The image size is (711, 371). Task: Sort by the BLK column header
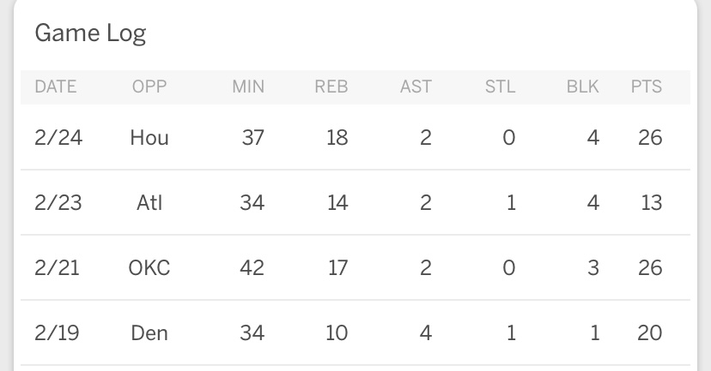[x=582, y=87]
